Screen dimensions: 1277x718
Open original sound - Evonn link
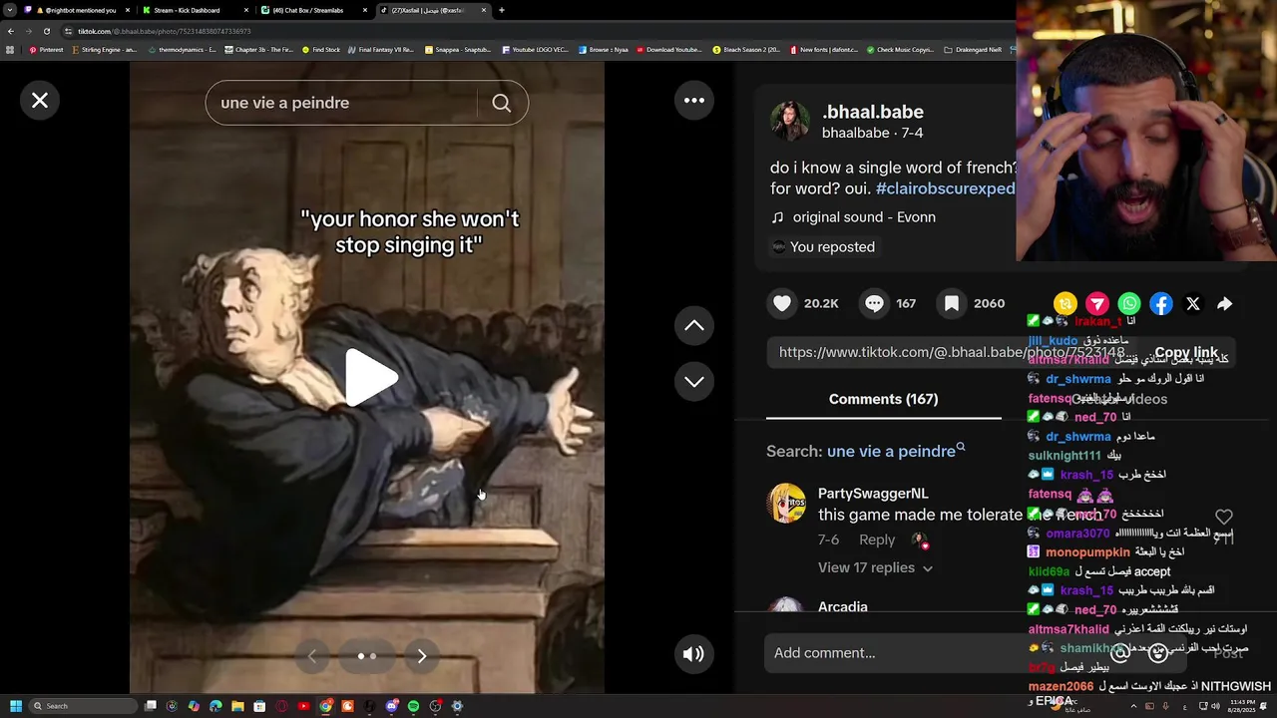click(864, 217)
